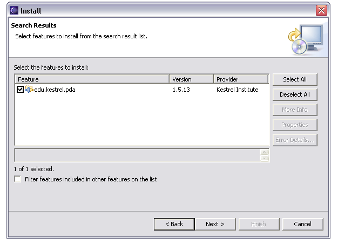Sort the list by the Version column header
The width and height of the screenshot is (338, 244).
tap(192, 79)
